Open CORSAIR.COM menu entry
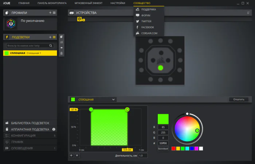The image size is (255, 164). click(149, 33)
